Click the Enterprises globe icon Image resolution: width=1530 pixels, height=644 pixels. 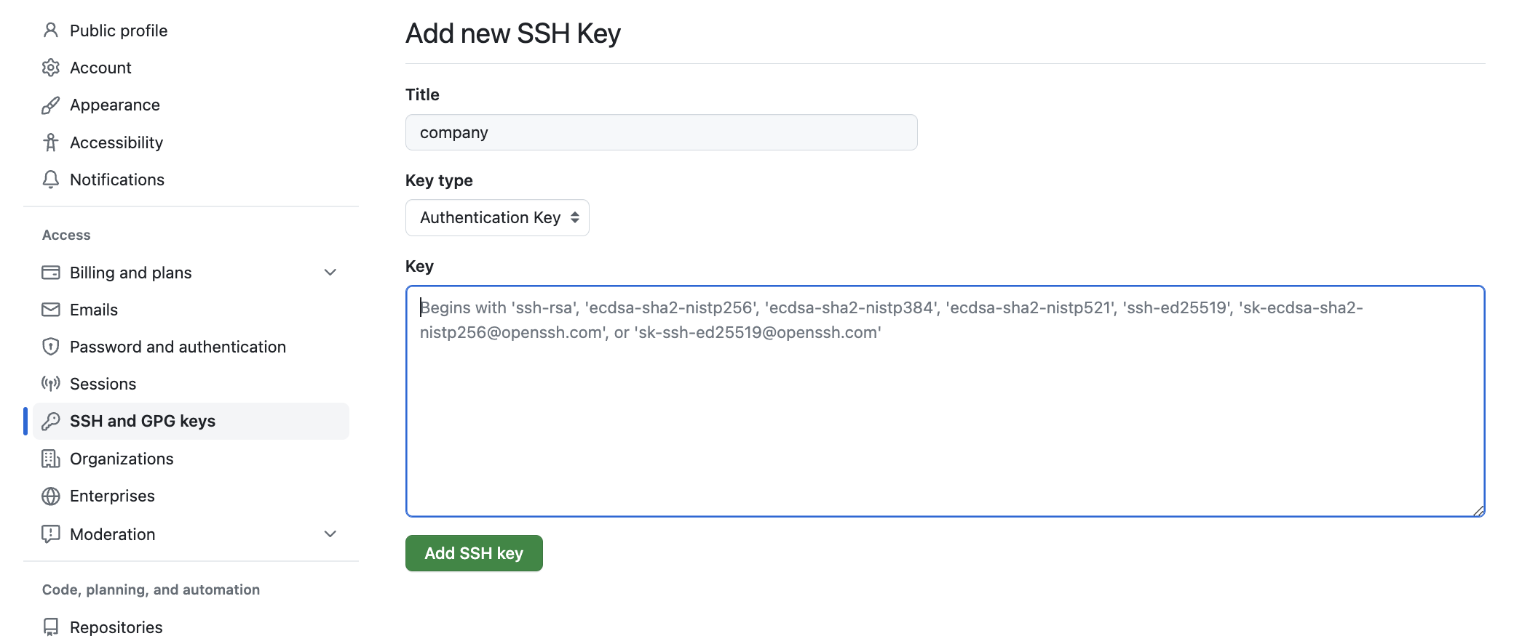[x=50, y=496]
